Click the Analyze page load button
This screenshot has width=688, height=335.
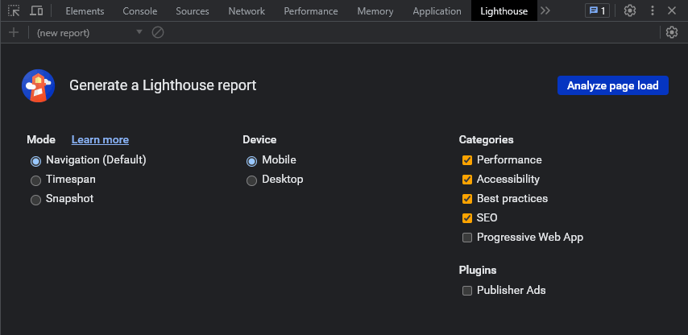tap(612, 85)
